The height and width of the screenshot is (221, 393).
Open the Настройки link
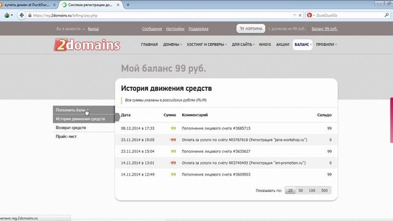(175, 29)
